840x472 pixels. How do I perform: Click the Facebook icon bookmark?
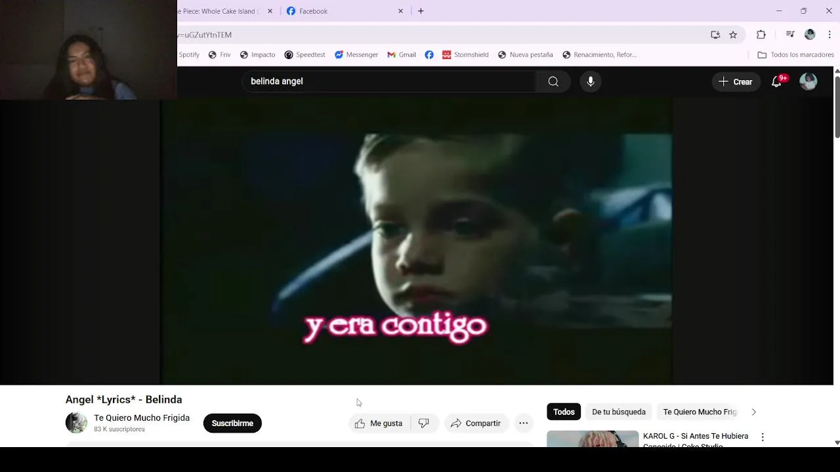coord(429,54)
